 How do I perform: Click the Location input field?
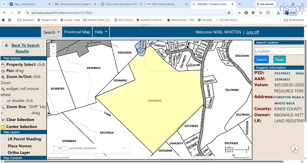pos(279,51)
